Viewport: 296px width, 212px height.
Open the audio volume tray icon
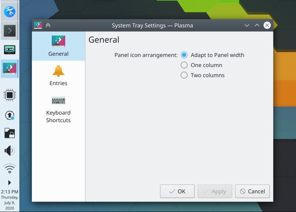tap(10, 150)
